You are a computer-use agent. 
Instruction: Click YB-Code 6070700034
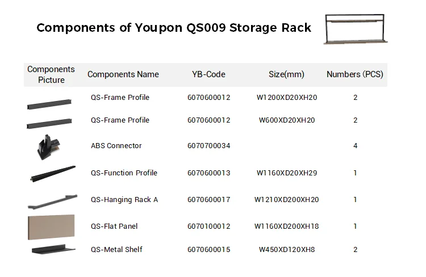click(x=208, y=146)
